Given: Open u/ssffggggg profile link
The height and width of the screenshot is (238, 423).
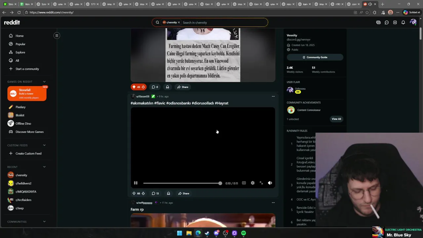Looking at the screenshot, I should [144, 203].
